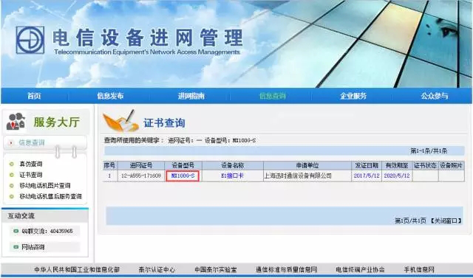Click the expiry date 2020/5/12

point(397,176)
